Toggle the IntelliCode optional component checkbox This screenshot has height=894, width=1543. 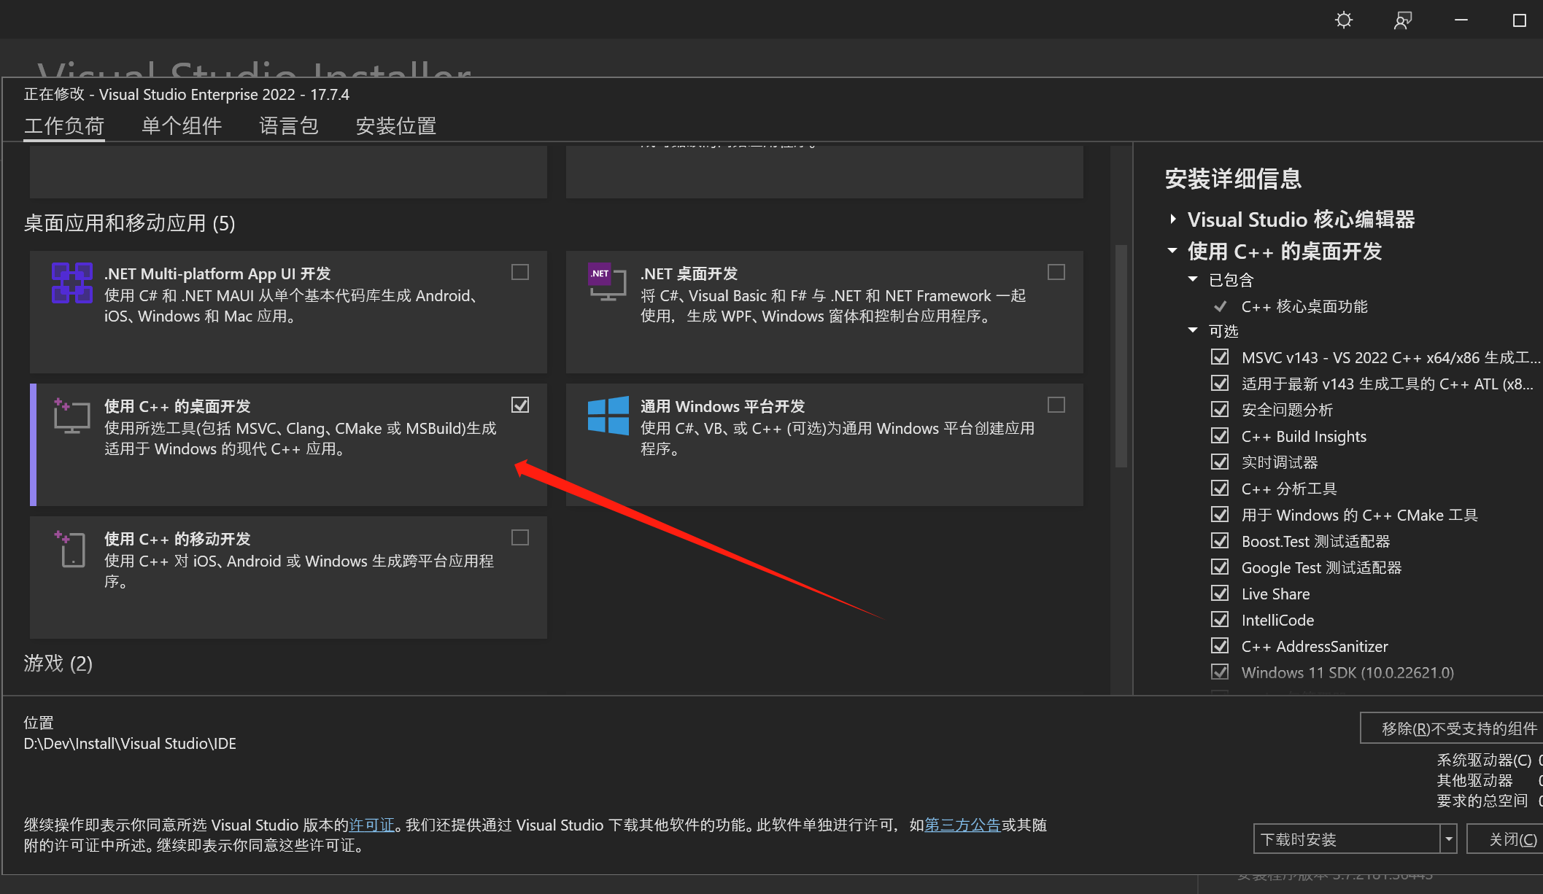1220,620
